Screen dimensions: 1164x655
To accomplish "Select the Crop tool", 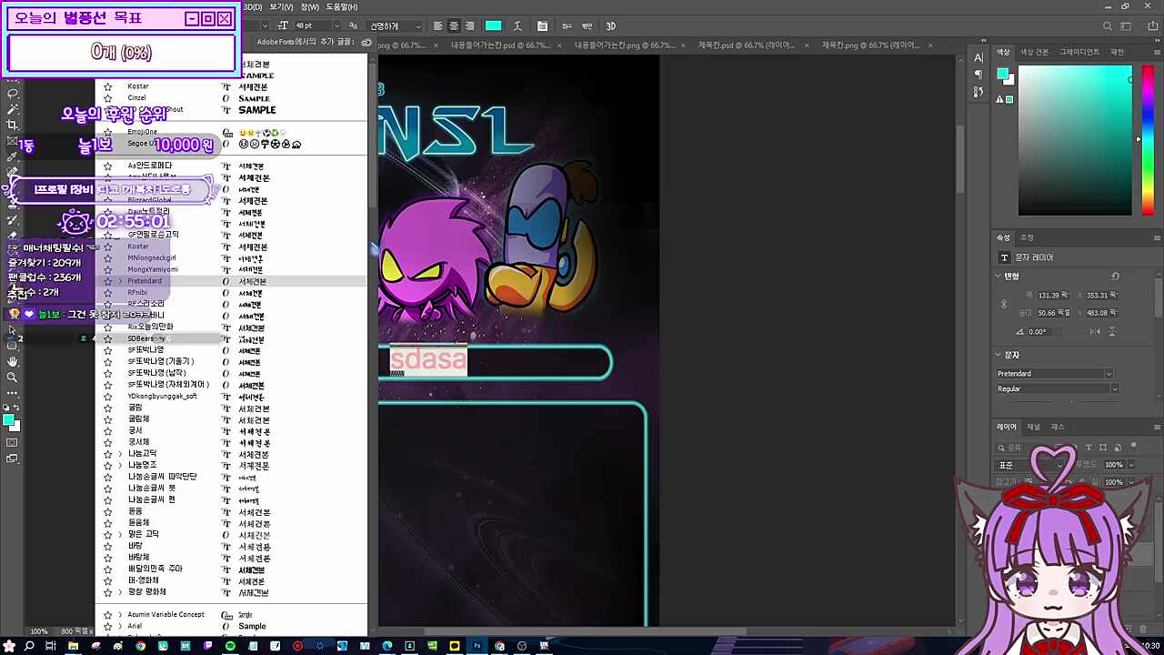I will [13, 125].
